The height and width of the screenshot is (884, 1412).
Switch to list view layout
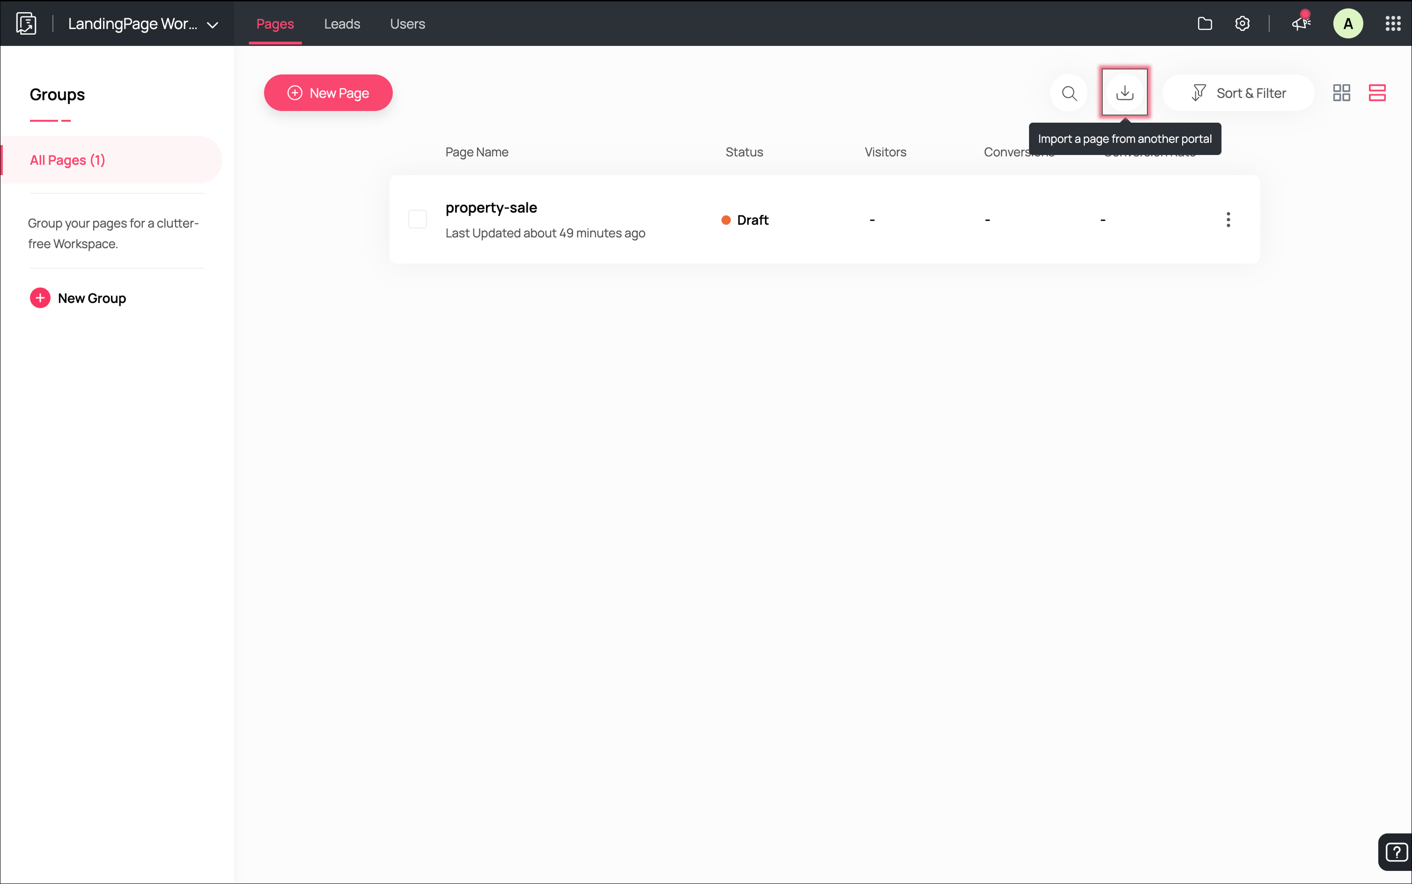1377,93
